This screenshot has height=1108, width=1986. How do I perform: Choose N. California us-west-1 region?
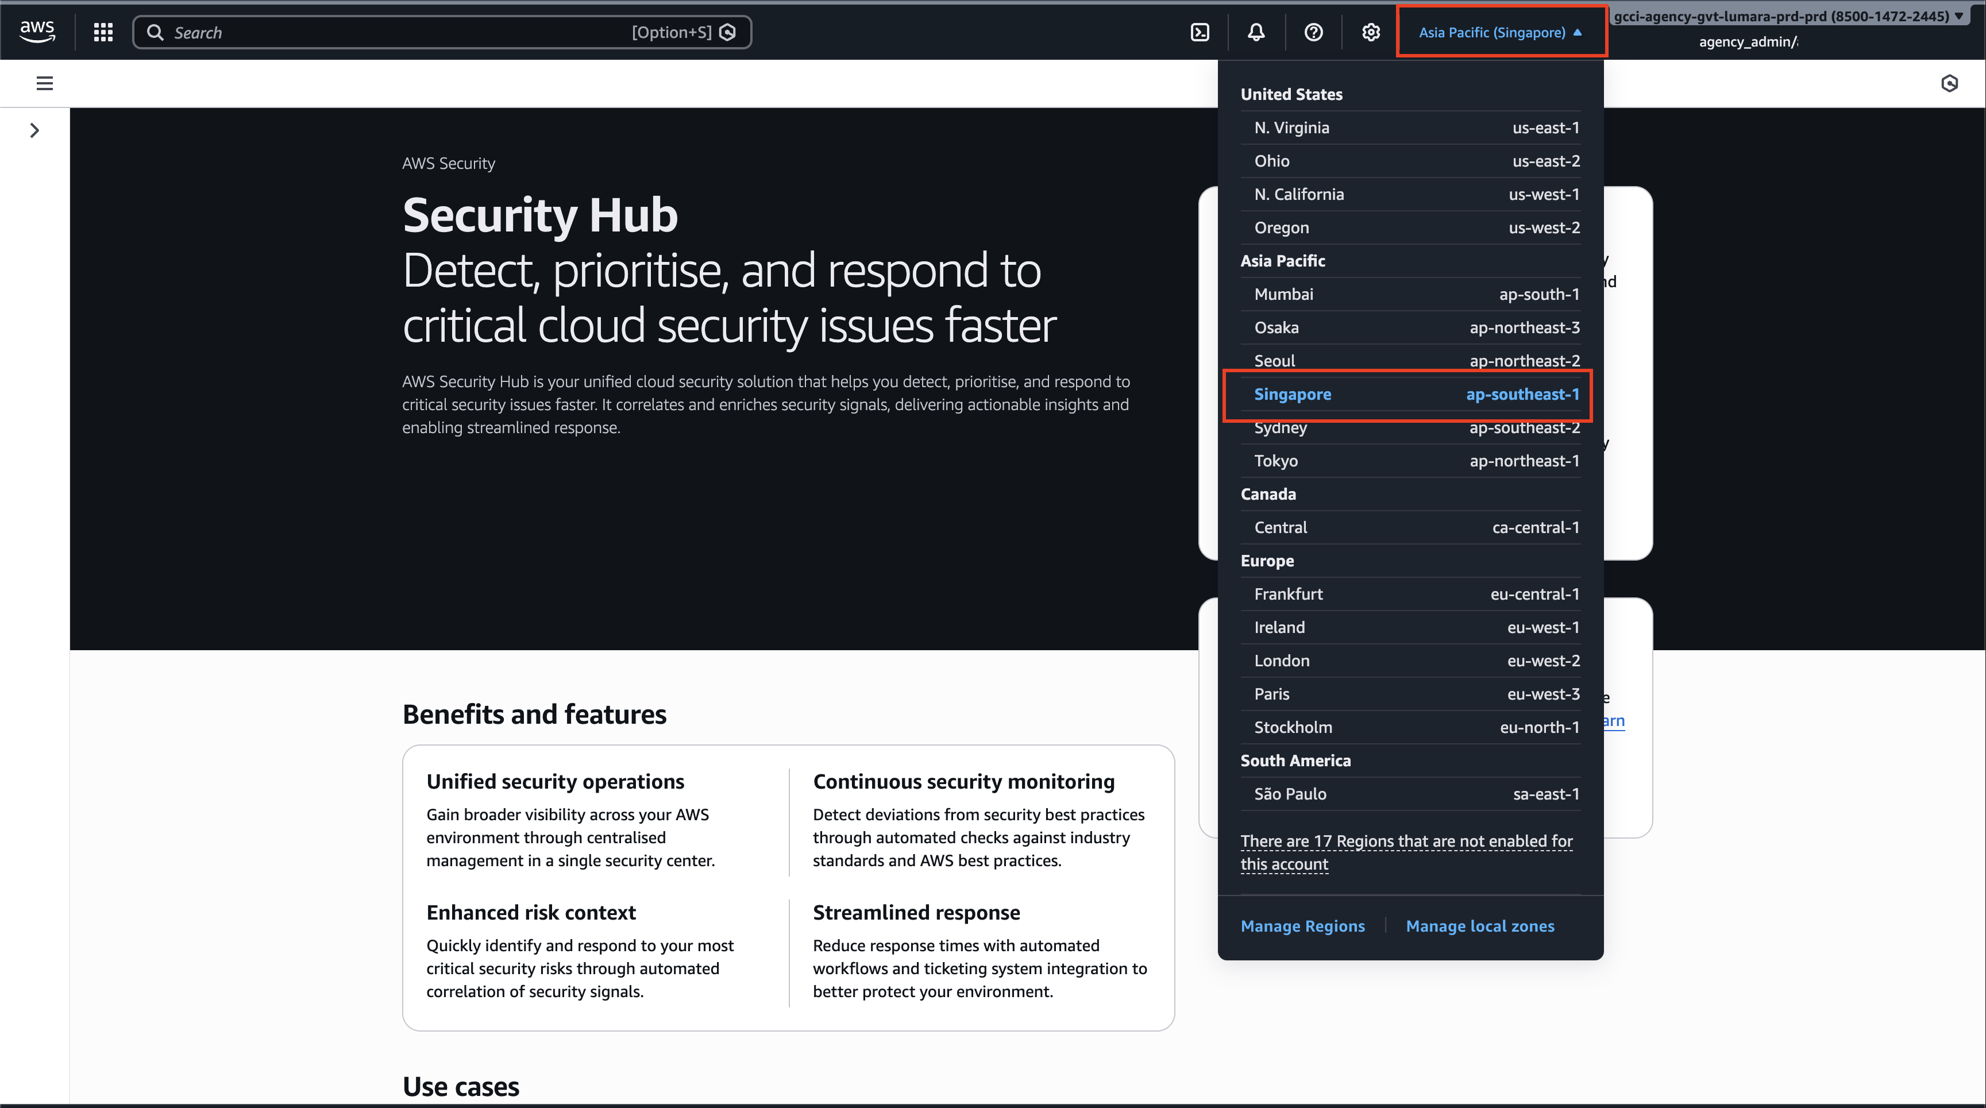tap(1410, 194)
